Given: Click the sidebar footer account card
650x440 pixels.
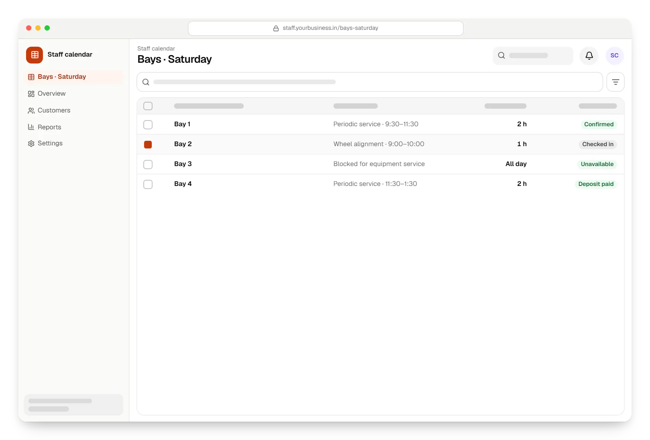Looking at the screenshot, I should [74, 405].
